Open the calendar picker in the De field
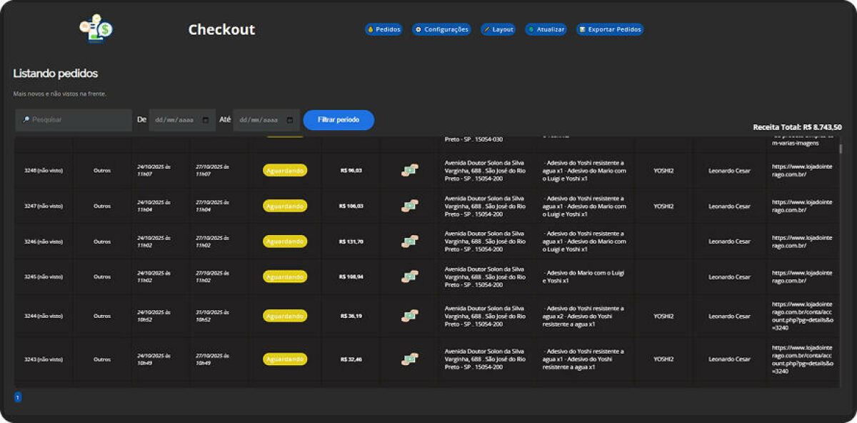This screenshot has height=423, width=857. tap(204, 119)
